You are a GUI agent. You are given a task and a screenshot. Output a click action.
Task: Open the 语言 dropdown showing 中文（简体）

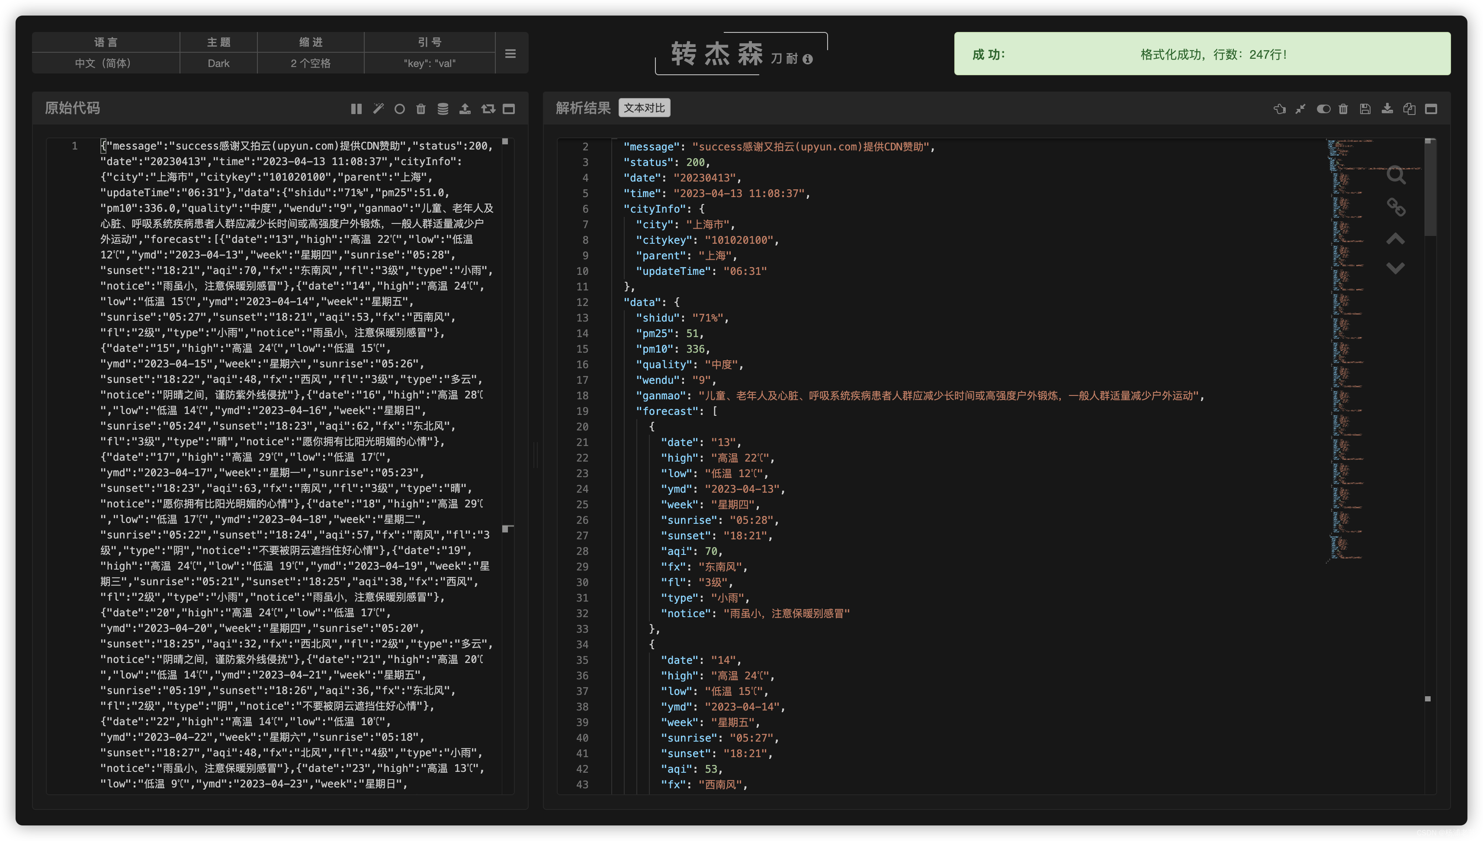[x=103, y=63]
